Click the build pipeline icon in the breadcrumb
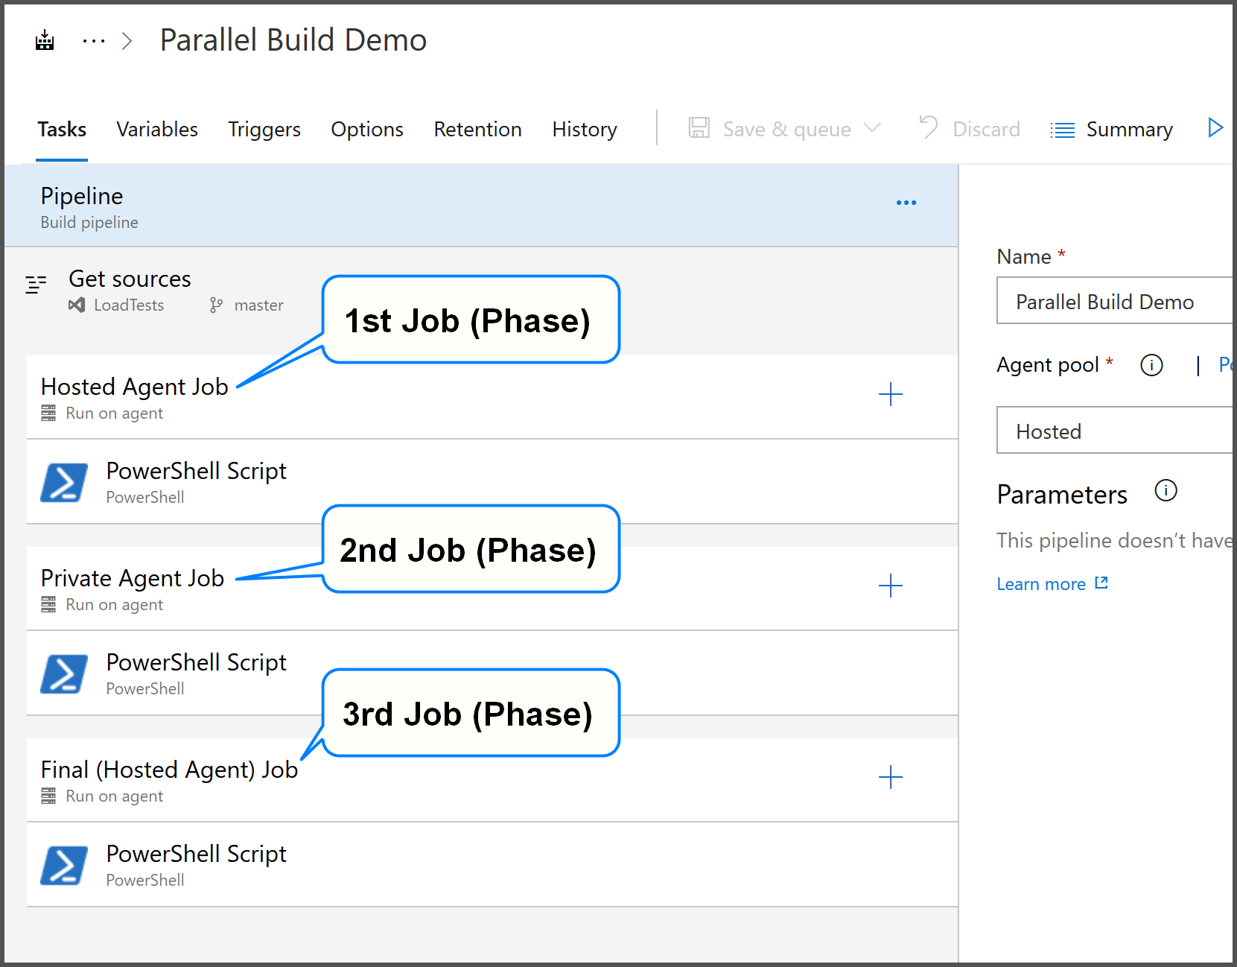Image resolution: width=1237 pixels, height=967 pixels. tap(45, 40)
